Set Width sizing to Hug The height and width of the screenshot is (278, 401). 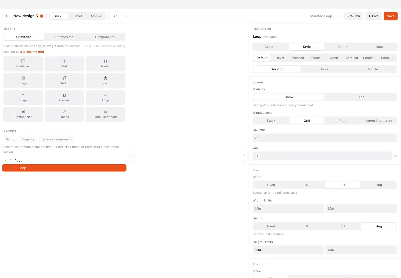pos(379,185)
